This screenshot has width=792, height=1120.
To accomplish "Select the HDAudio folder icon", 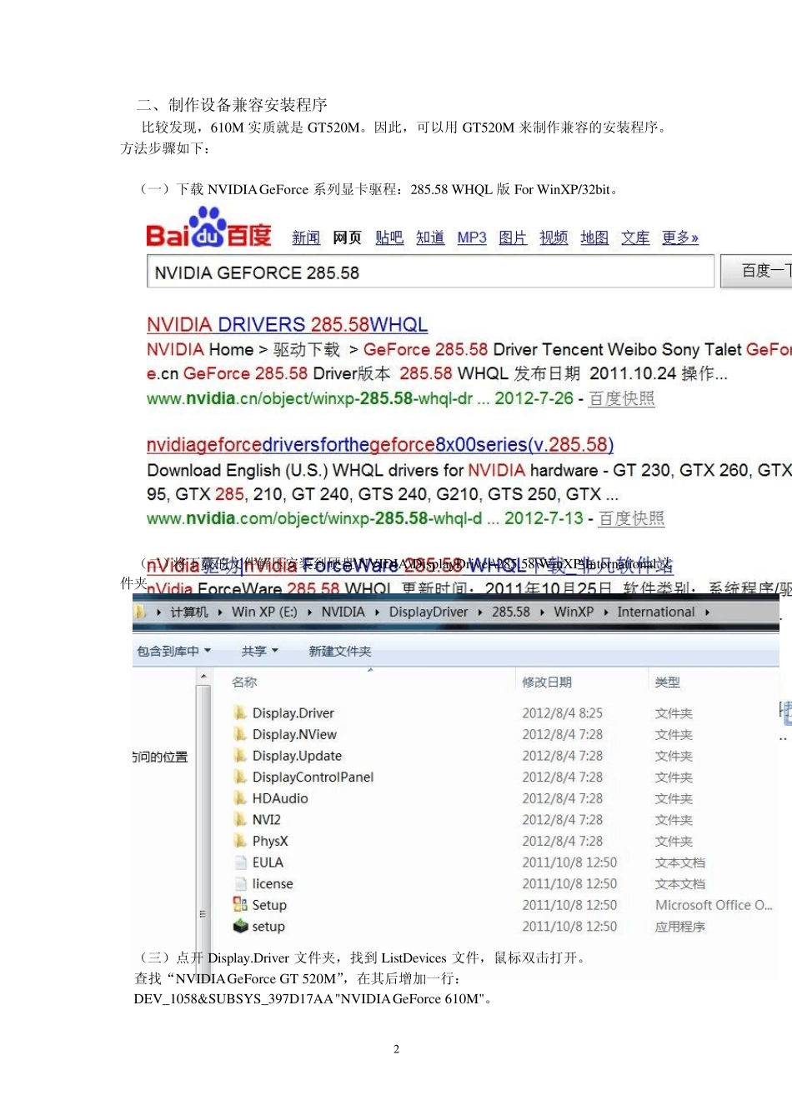I will point(240,797).
